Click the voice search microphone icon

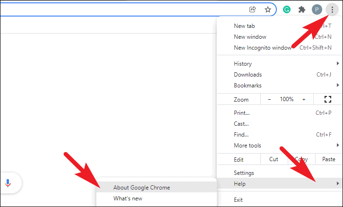pyautogui.click(x=8, y=183)
